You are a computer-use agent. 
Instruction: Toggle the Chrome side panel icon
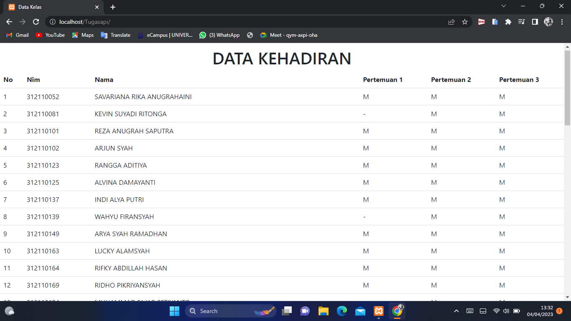point(535,22)
